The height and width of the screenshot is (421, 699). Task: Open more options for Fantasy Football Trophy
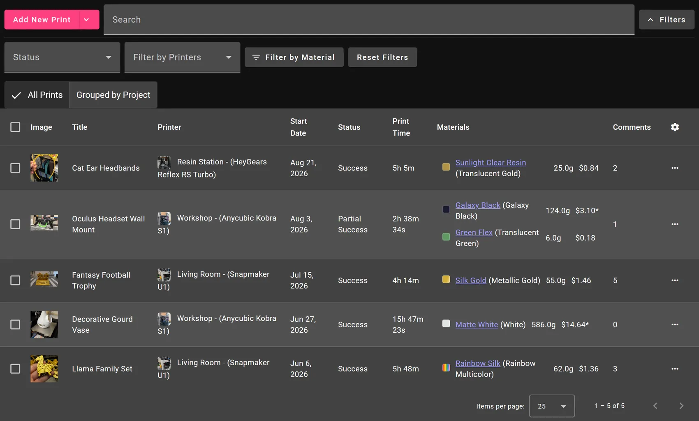tap(675, 281)
